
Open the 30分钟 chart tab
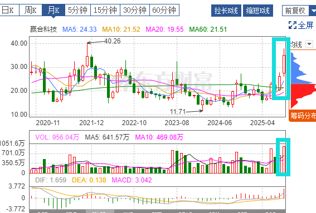135,10
